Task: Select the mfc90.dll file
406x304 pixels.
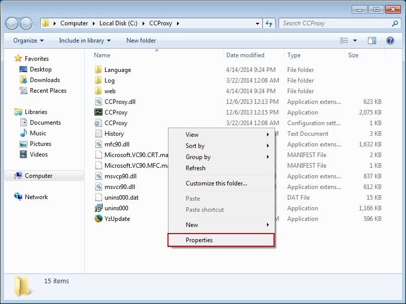Action: [x=117, y=144]
